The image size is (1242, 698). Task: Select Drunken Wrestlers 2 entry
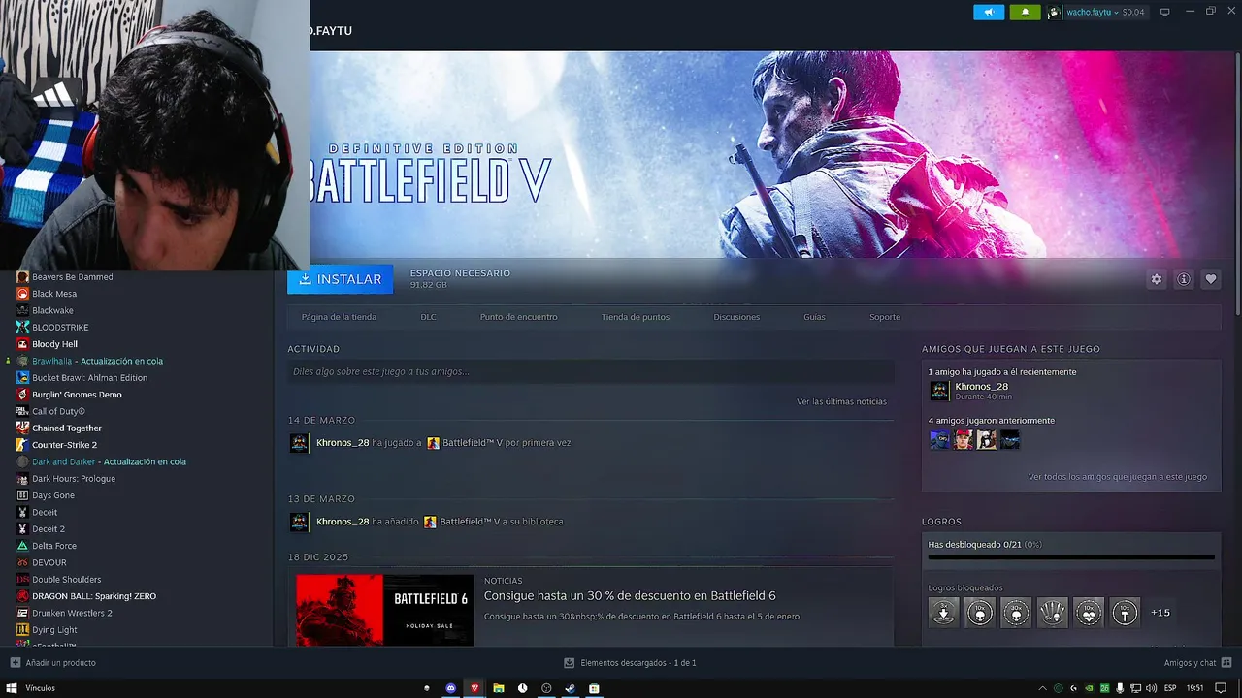tap(72, 613)
